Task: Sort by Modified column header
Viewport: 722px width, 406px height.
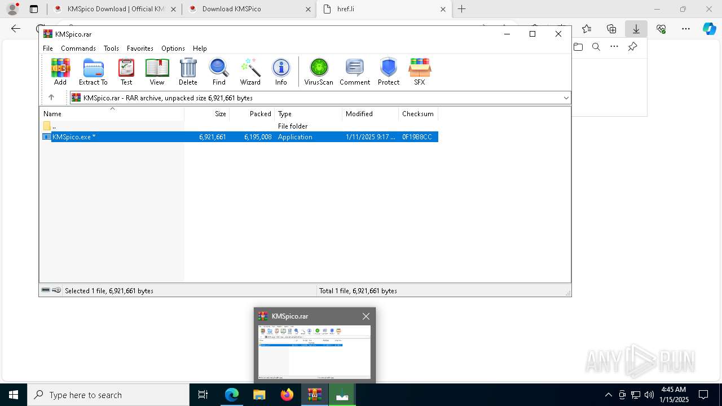Action: pos(371,114)
